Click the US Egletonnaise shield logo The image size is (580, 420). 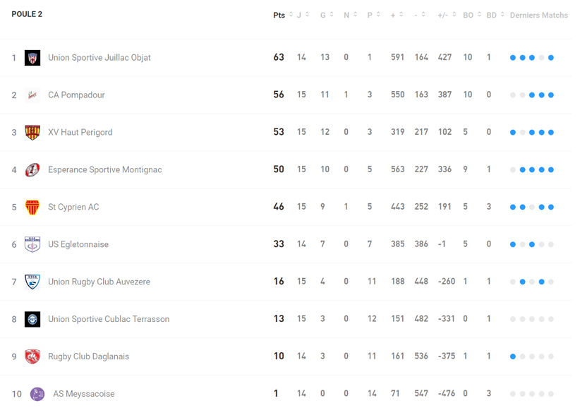point(32,245)
